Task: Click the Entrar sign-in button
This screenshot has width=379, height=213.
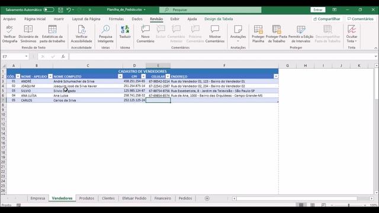Action: (x=318, y=9)
